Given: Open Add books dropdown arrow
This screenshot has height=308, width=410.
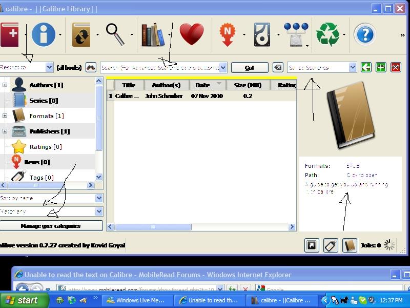Looking at the screenshot, I should pos(26,34).
